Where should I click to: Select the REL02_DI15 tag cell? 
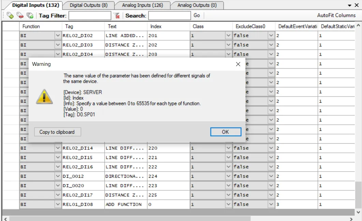(83, 157)
